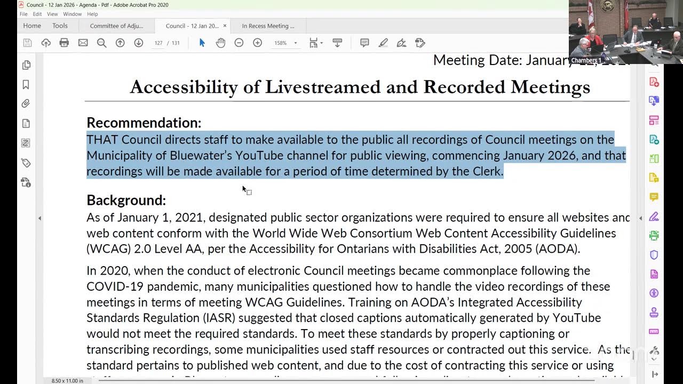Open the Sign document pen tool

[401, 43]
